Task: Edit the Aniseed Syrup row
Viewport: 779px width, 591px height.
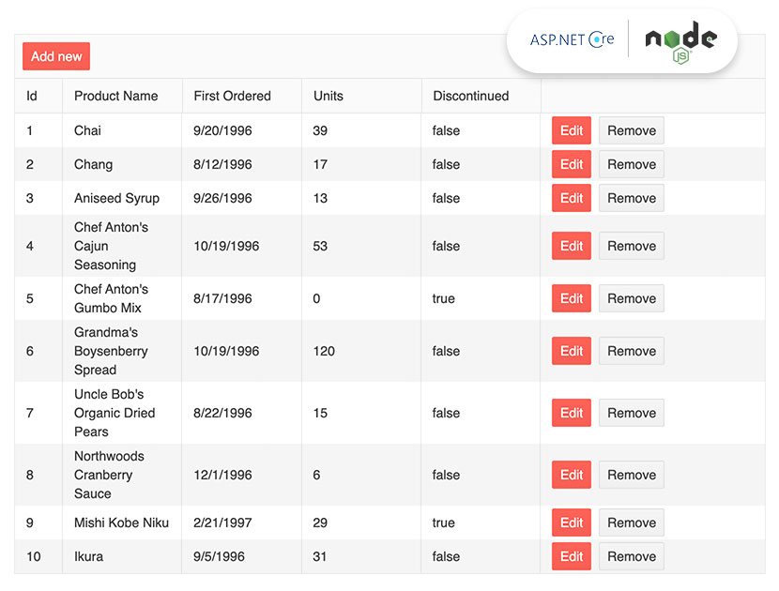Action: [571, 198]
